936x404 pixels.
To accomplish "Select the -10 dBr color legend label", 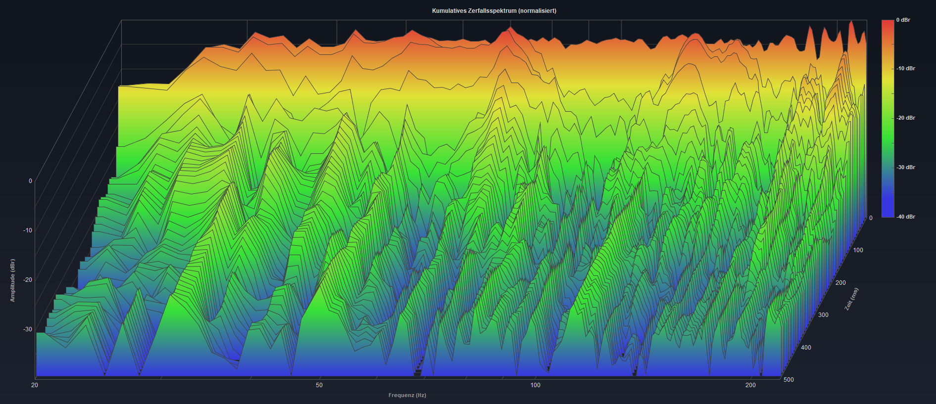I will click(x=905, y=69).
